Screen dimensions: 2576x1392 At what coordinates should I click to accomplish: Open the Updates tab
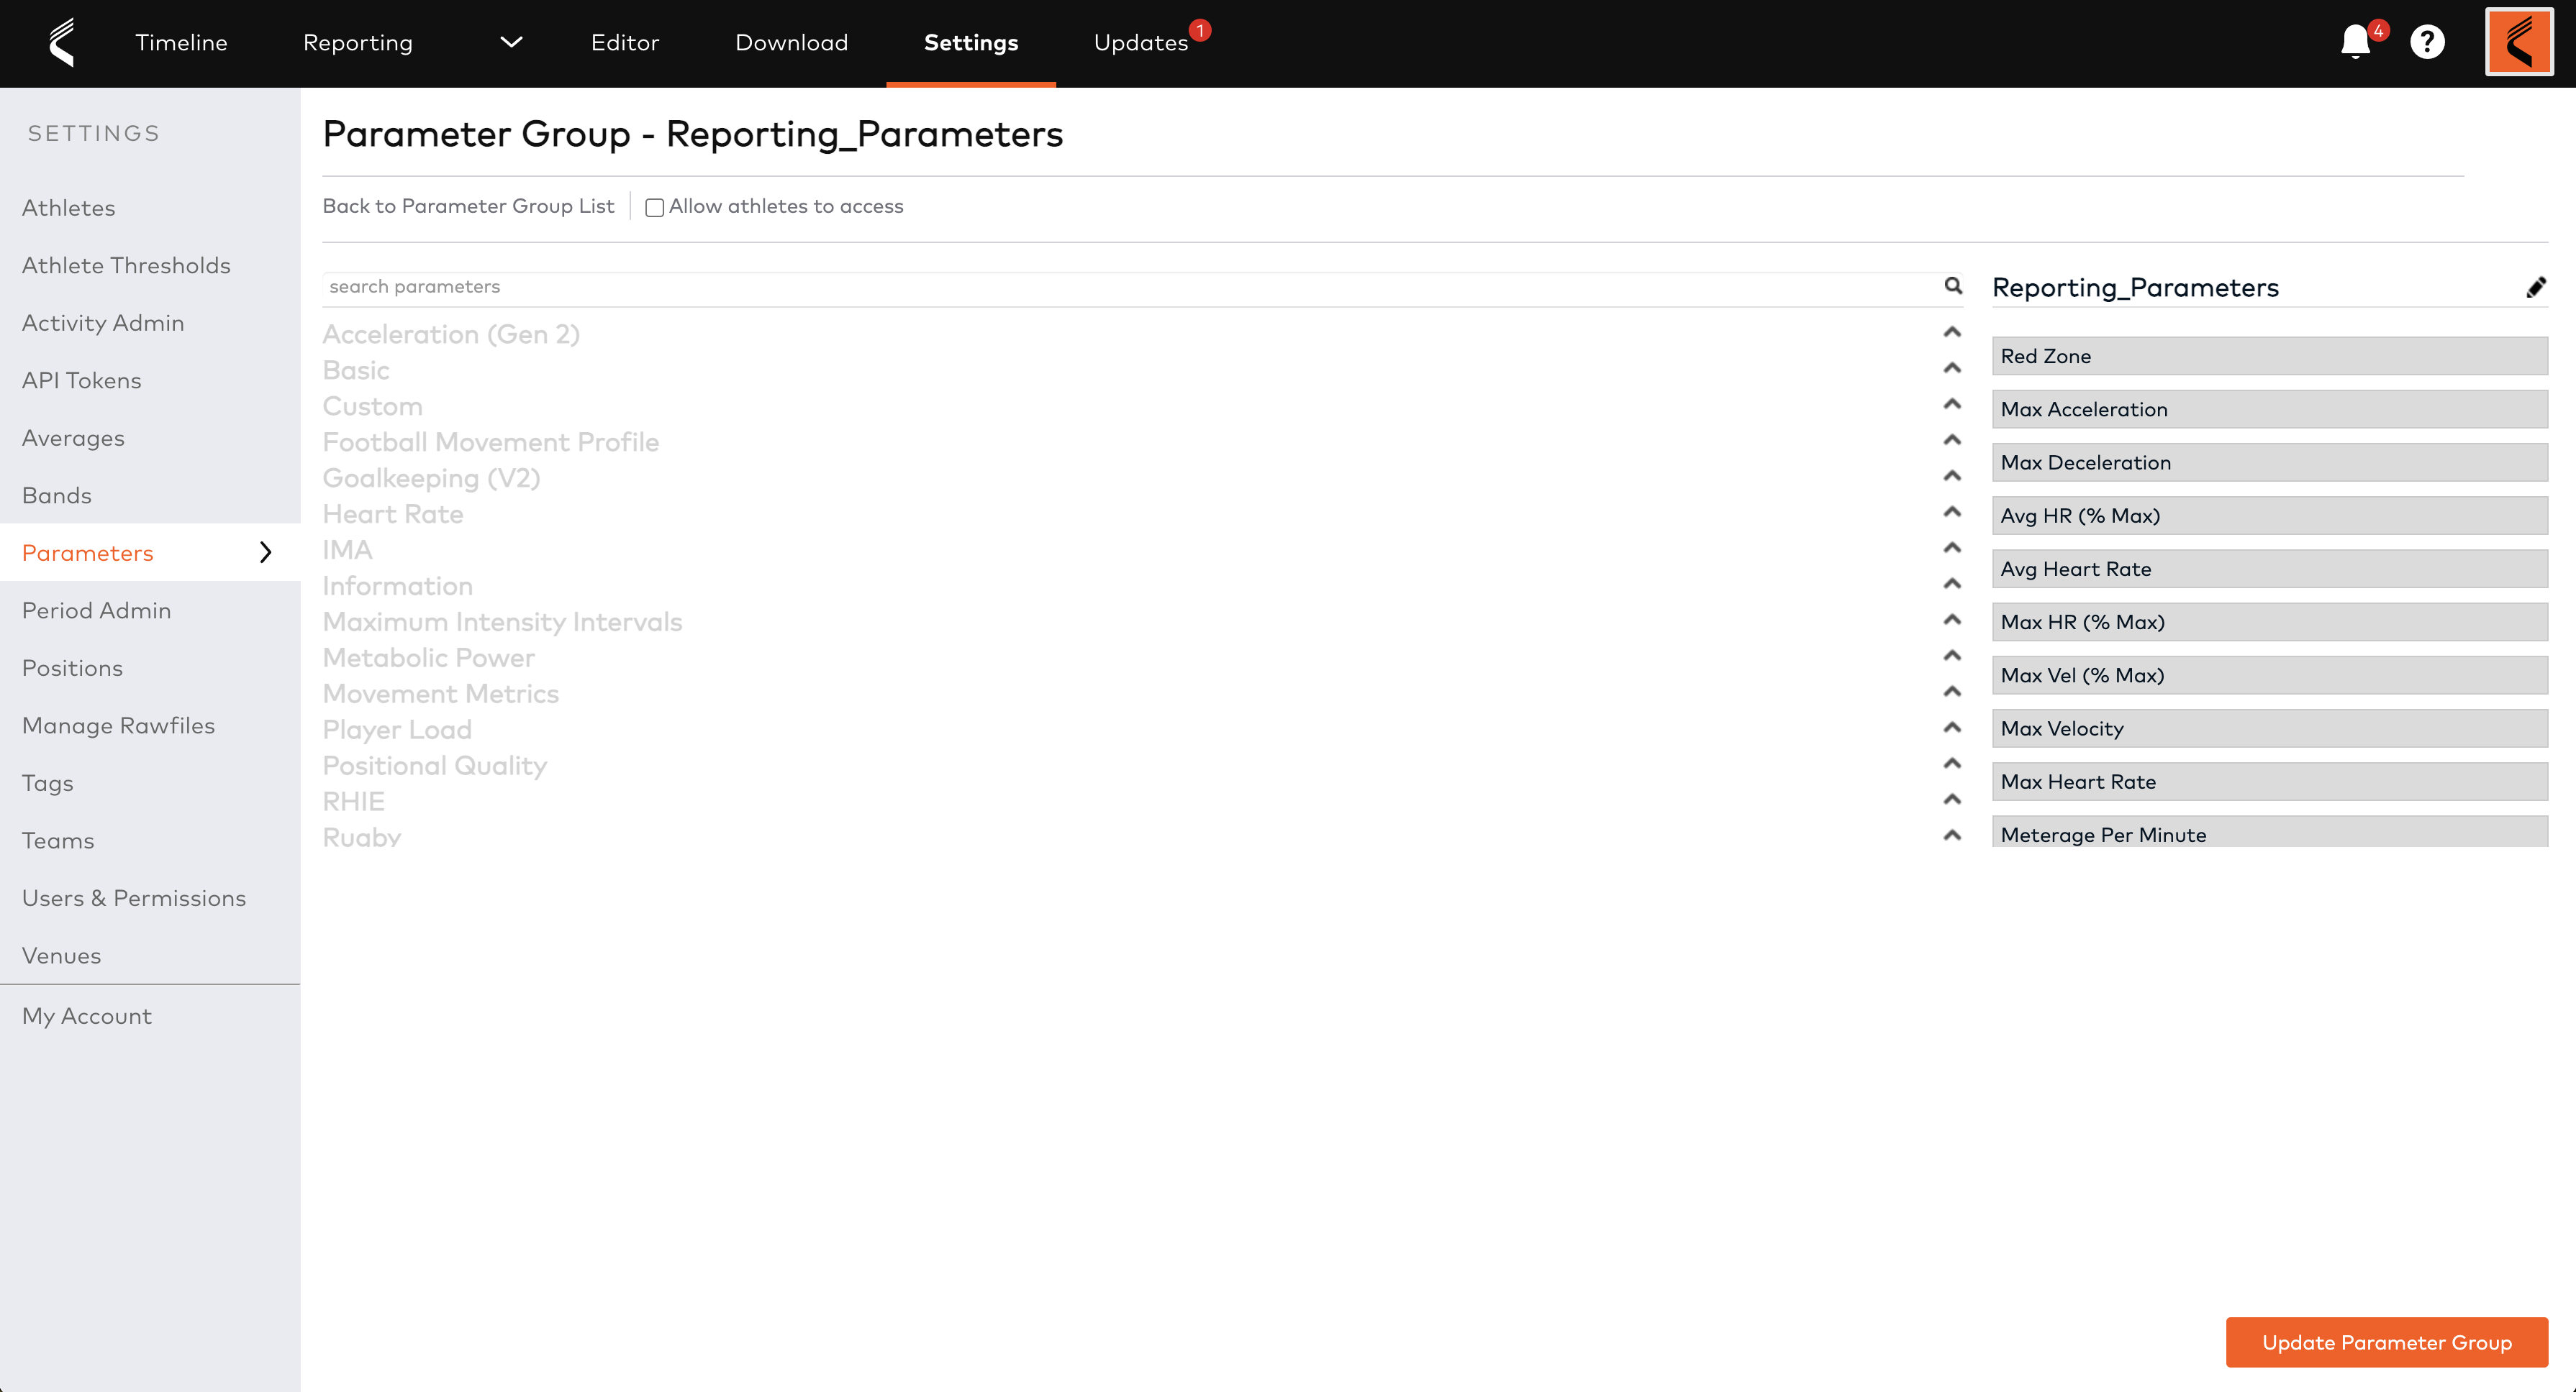(x=1141, y=42)
